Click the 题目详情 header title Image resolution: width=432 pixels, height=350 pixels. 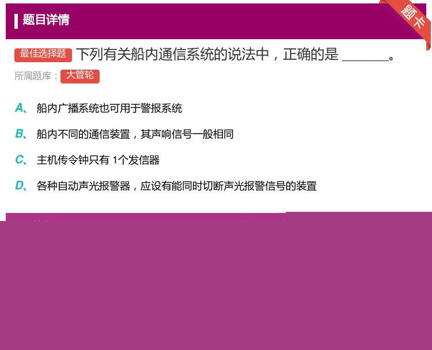coord(46,20)
